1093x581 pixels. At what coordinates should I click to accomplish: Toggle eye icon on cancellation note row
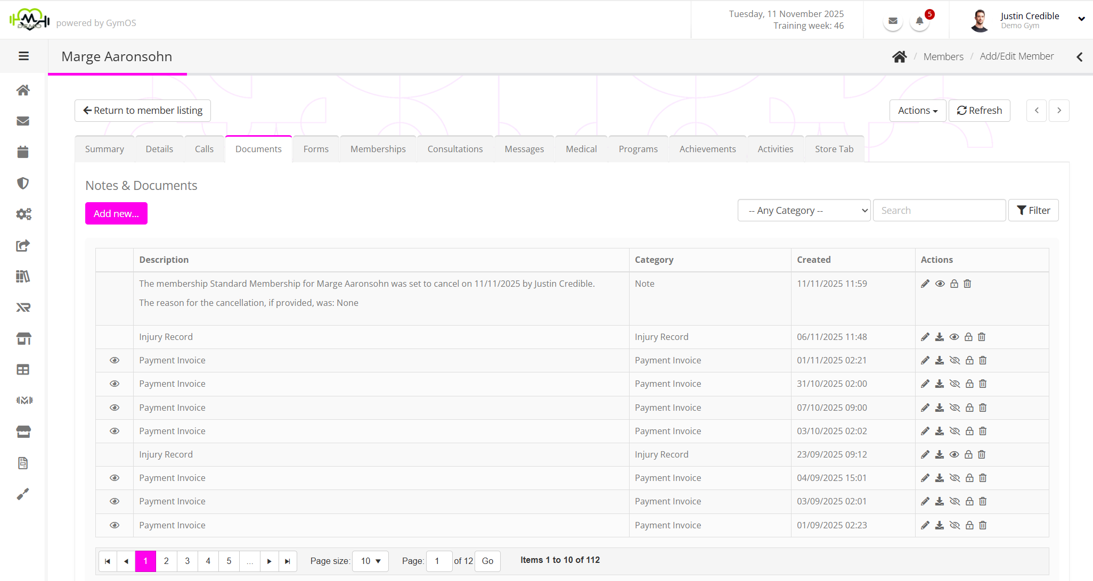940,284
